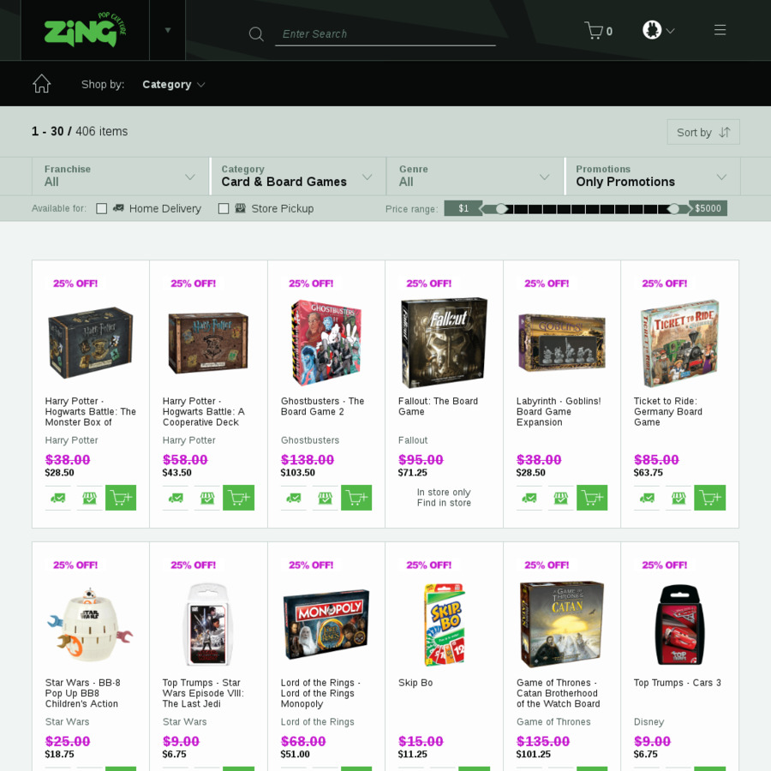Click the Find in store link
This screenshot has width=771, height=771.
[444, 503]
